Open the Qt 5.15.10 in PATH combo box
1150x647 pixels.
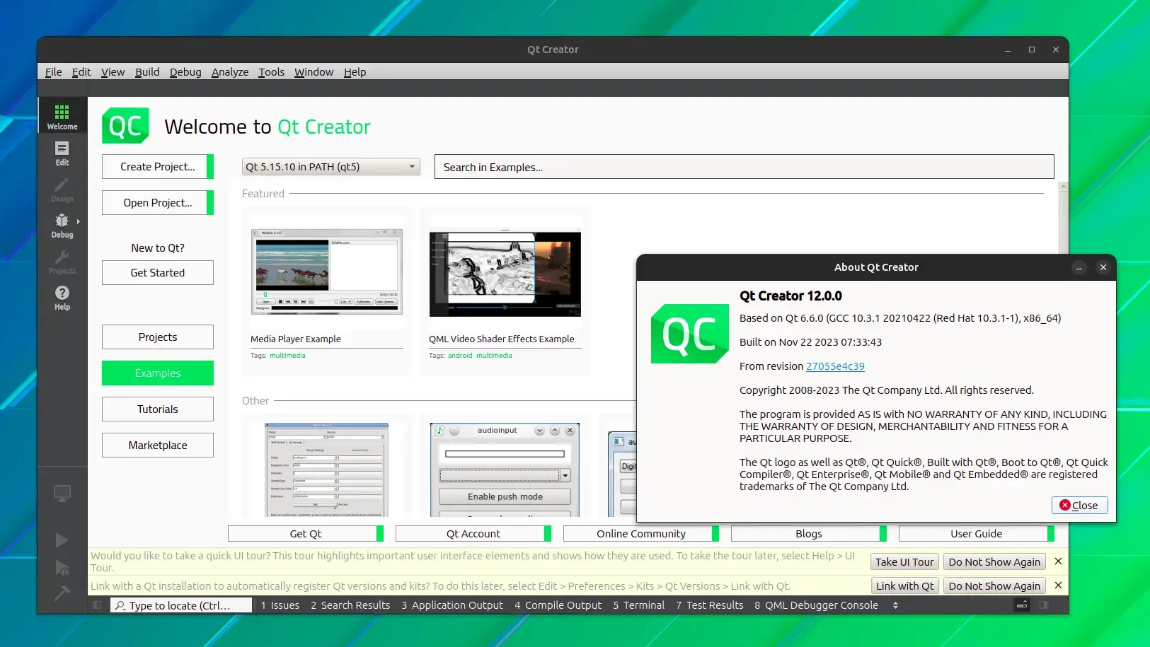pyautogui.click(x=330, y=167)
